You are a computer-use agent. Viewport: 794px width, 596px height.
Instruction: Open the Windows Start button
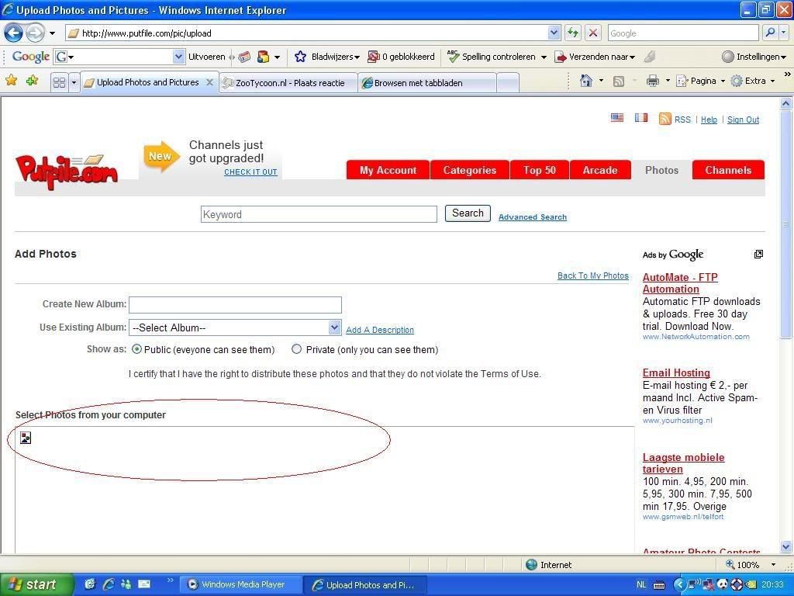(x=36, y=584)
